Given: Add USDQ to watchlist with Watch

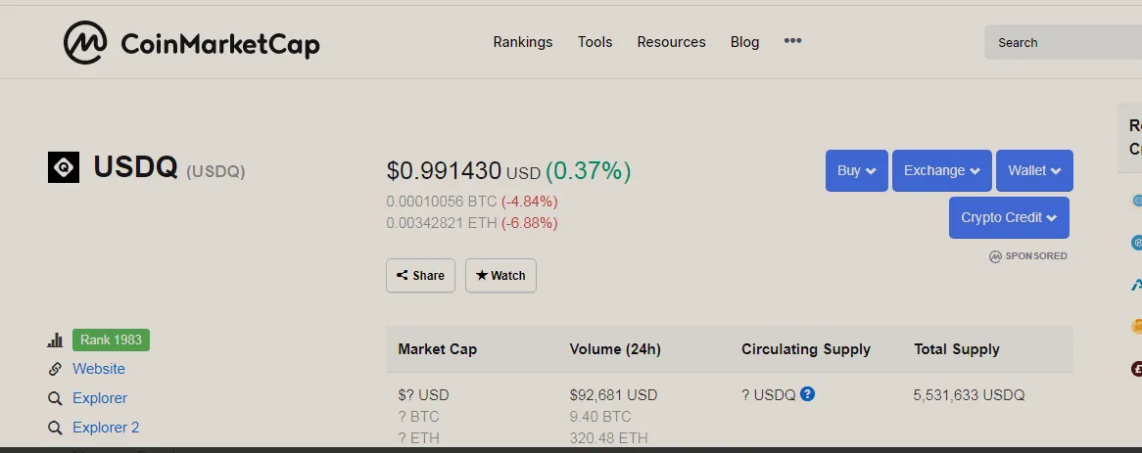Looking at the screenshot, I should click(500, 276).
